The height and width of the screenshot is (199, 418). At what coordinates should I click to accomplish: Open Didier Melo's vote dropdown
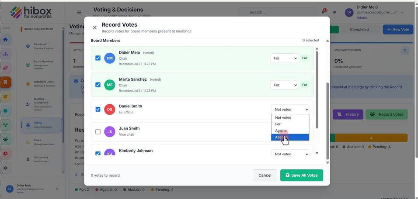[x=284, y=58]
